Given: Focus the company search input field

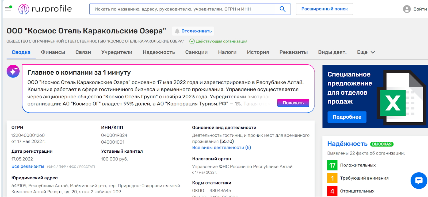Looking at the screenshot, I should click(x=185, y=9).
